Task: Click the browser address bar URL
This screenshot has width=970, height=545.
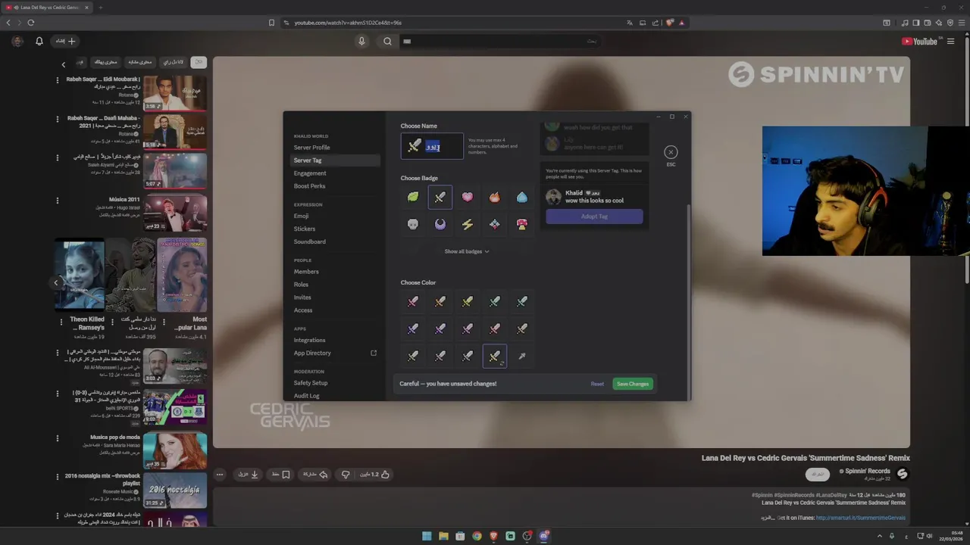Action: click(348, 23)
